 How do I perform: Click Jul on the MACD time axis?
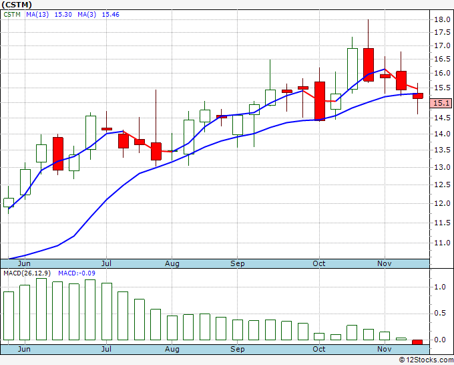106,349
